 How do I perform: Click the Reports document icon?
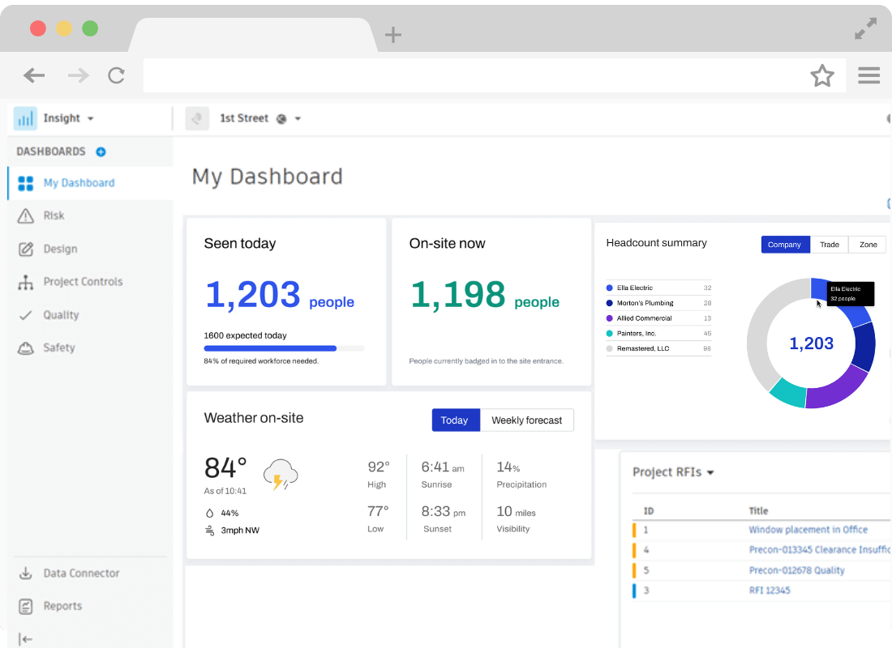[x=26, y=606]
